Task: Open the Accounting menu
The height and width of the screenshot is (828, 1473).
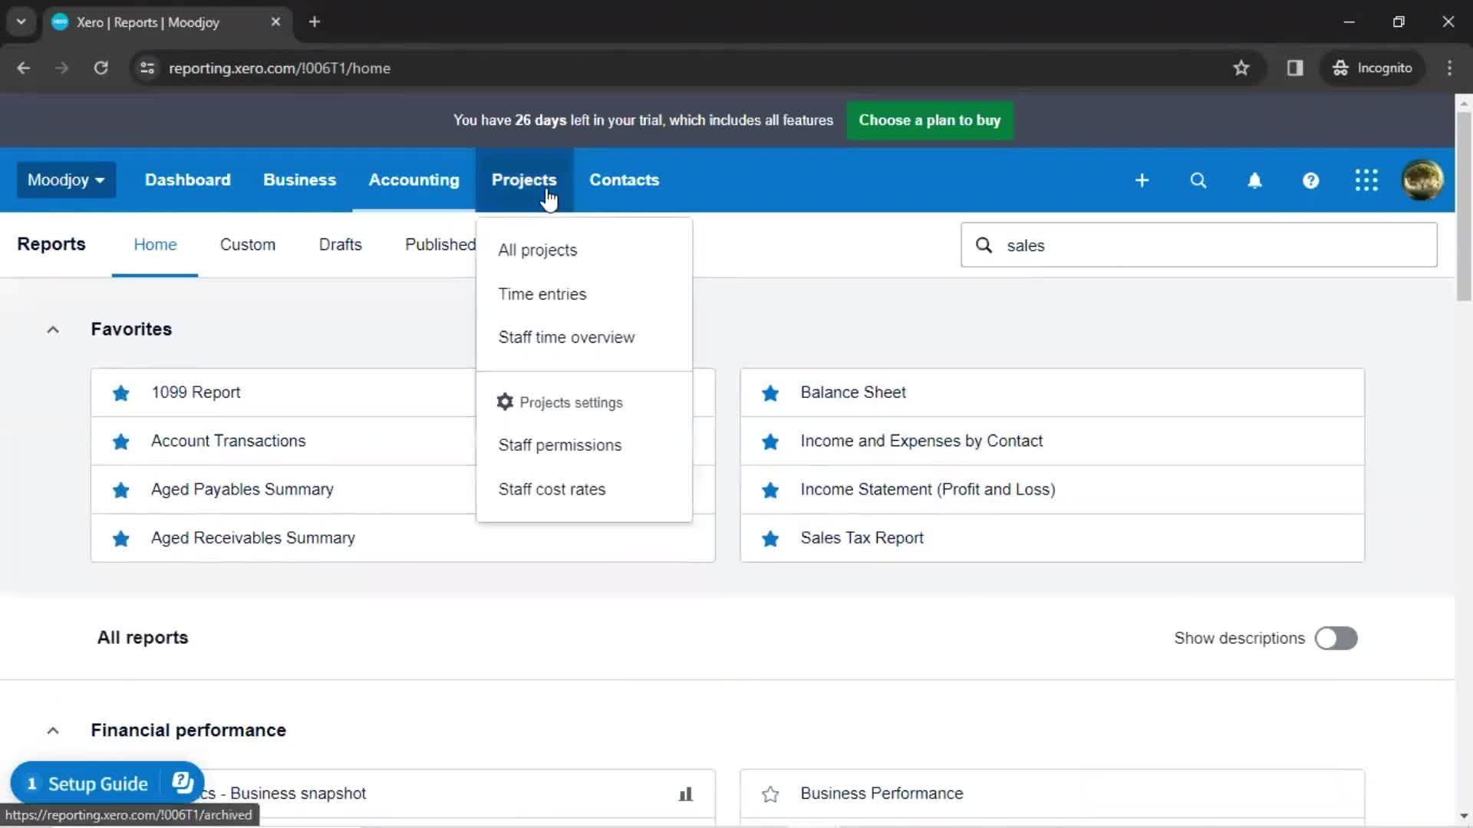Action: tap(414, 180)
